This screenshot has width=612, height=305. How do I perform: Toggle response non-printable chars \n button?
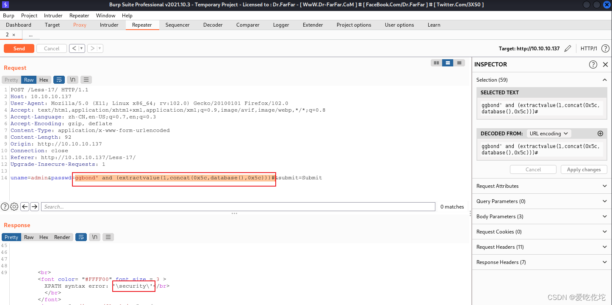tap(94, 237)
